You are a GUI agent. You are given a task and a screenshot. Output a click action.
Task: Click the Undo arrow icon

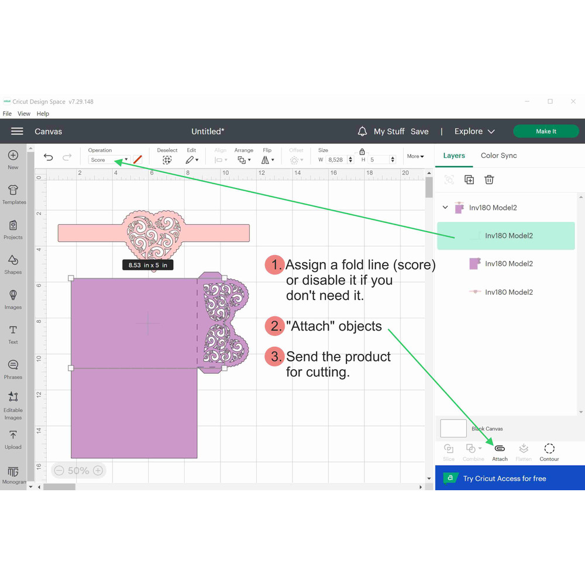click(49, 157)
